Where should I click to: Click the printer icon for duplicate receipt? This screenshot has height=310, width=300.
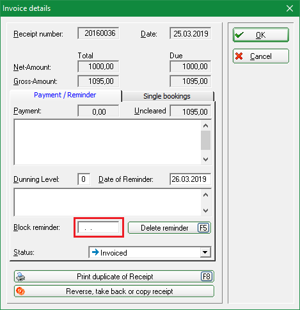(20, 277)
